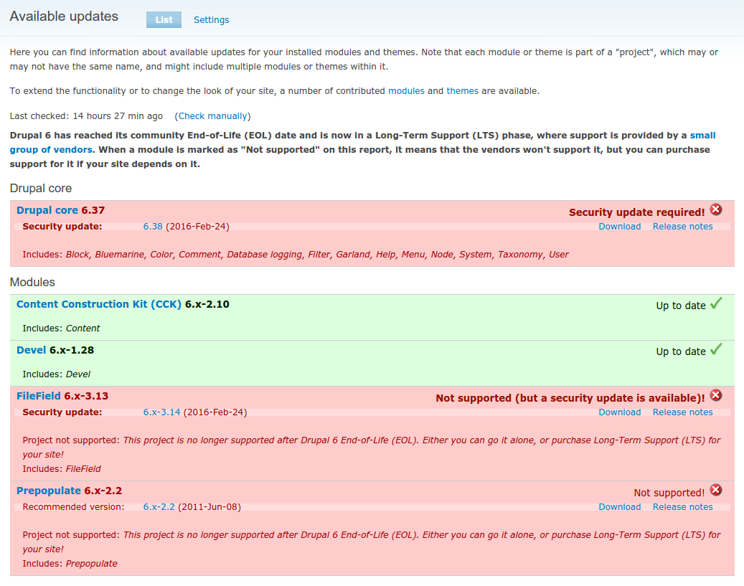Open the 6.38 security update version link

tap(153, 227)
